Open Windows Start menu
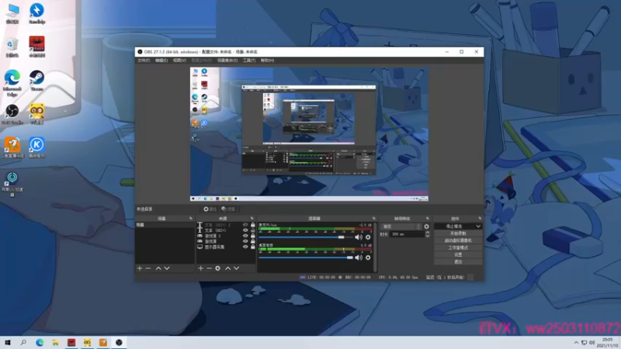Viewport: 621px width, 349px height. [8, 343]
